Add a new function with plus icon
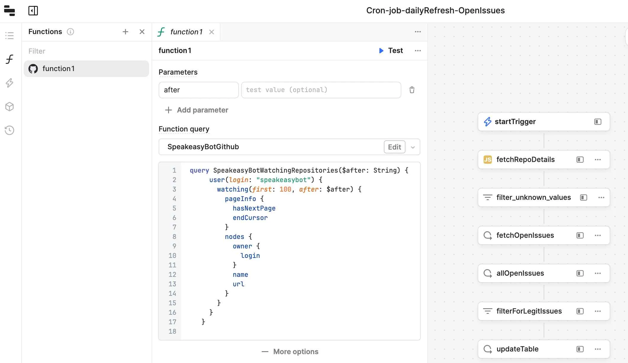Image resolution: width=628 pixels, height=363 pixels. click(x=125, y=32)
